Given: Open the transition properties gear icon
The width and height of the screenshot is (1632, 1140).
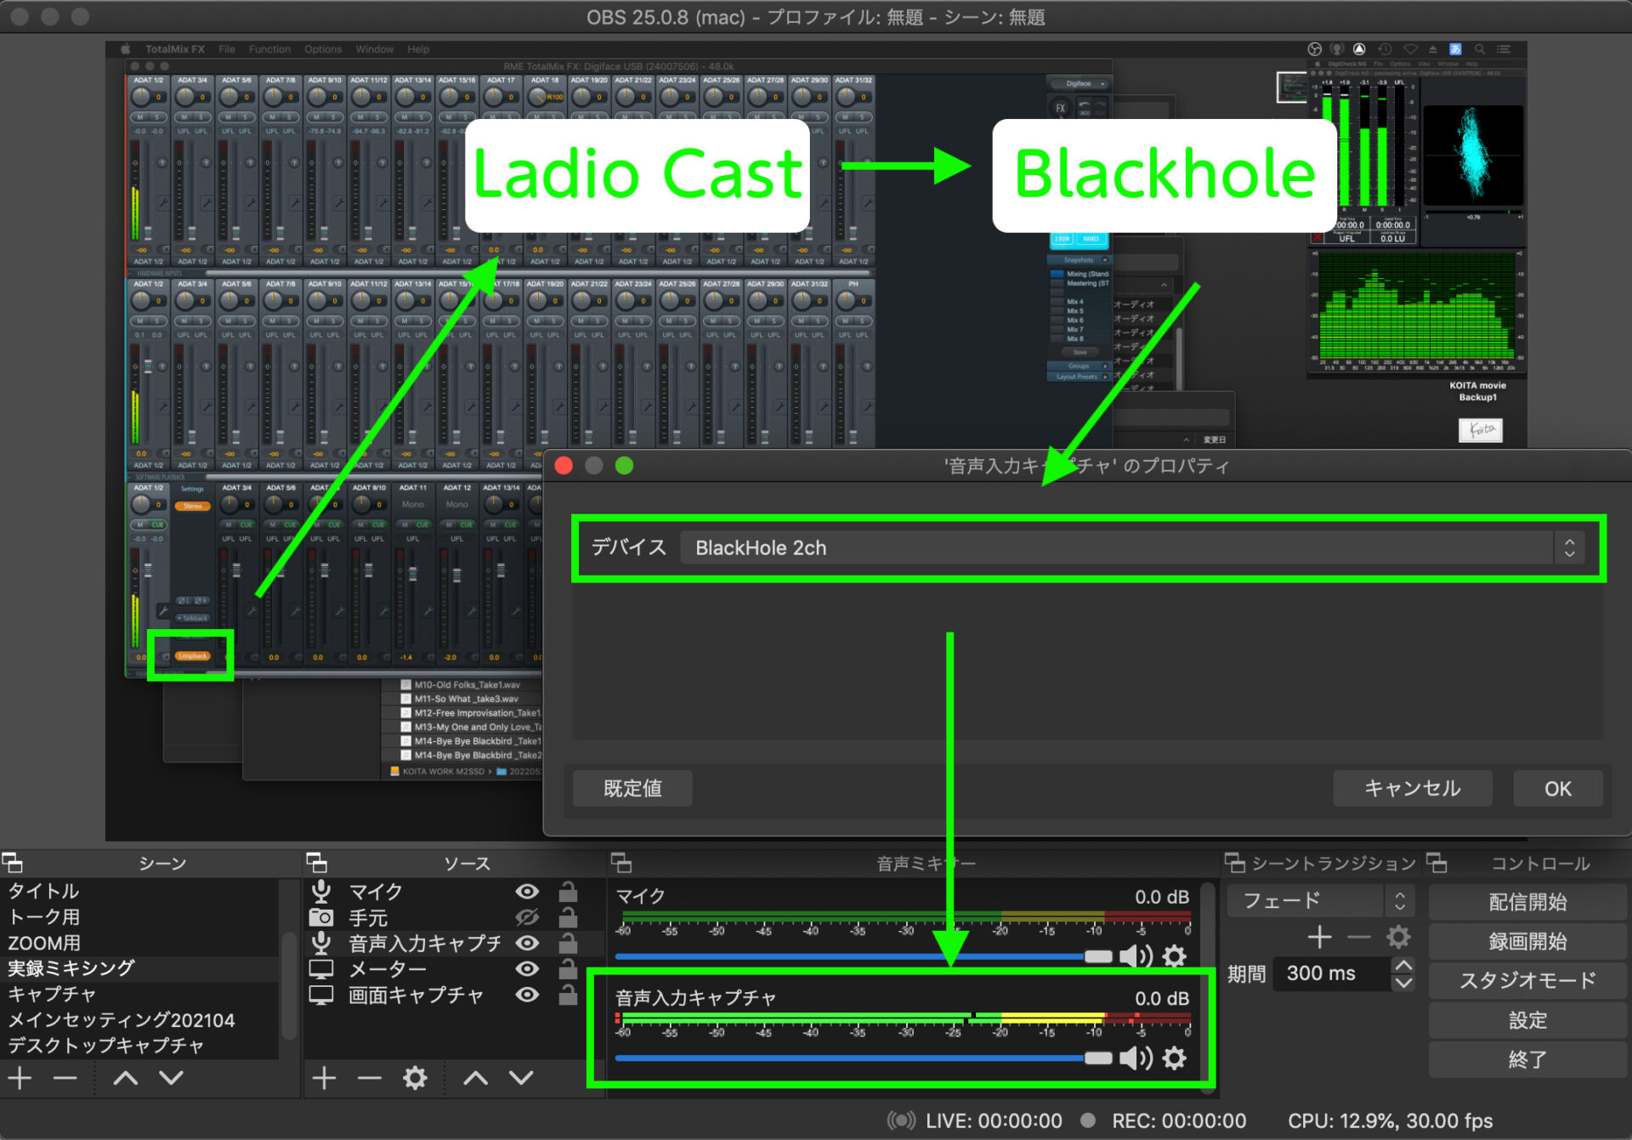Looking at the screenshot, I should pyautogui.click(x=1398, y=937).
